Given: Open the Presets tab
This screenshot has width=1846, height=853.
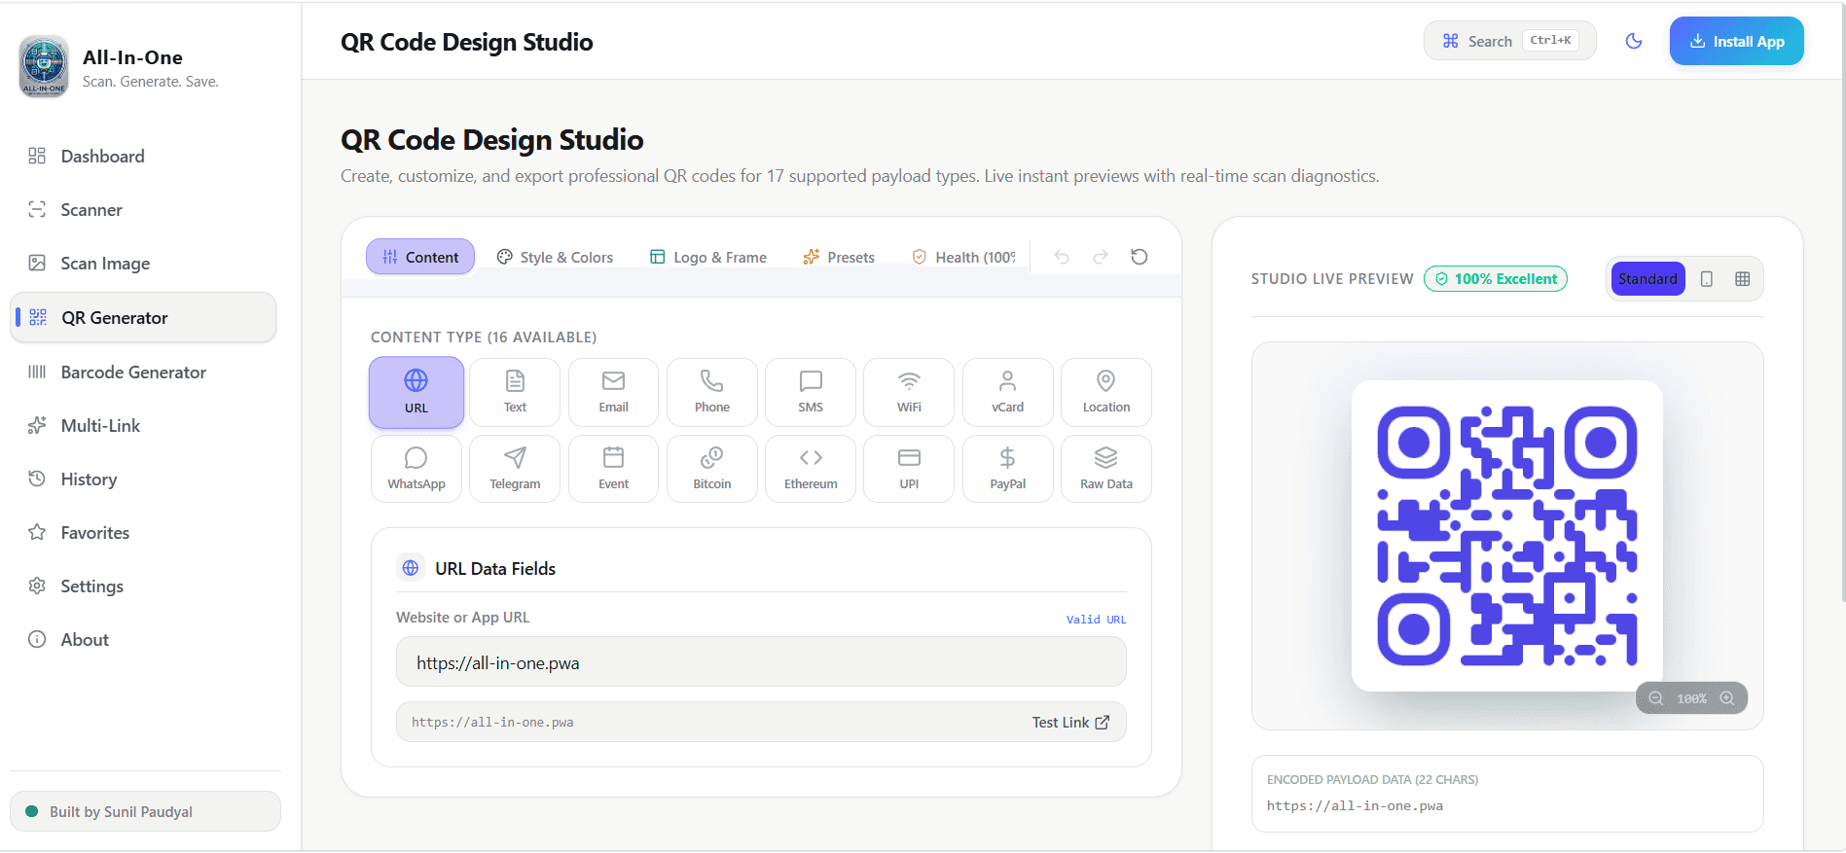Looking at the screenshot, I should pyautogui.click(x=839, y=257).
